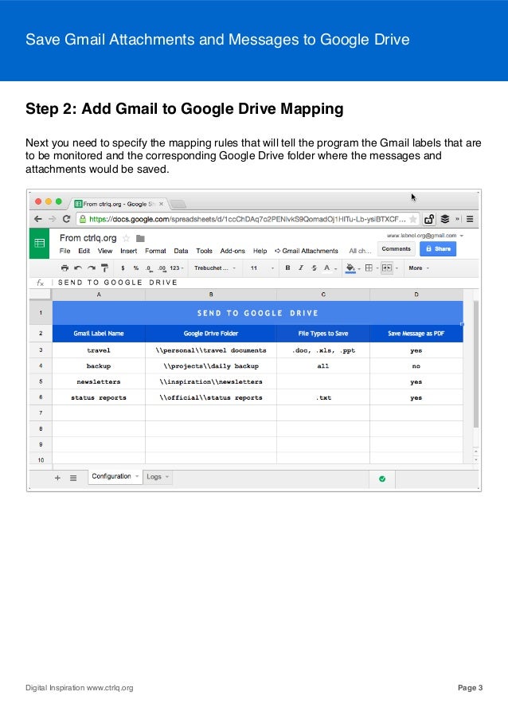This screenshot has width=508, height=719.
Task: Open the account email dropdown
Action: coord(425,235)
